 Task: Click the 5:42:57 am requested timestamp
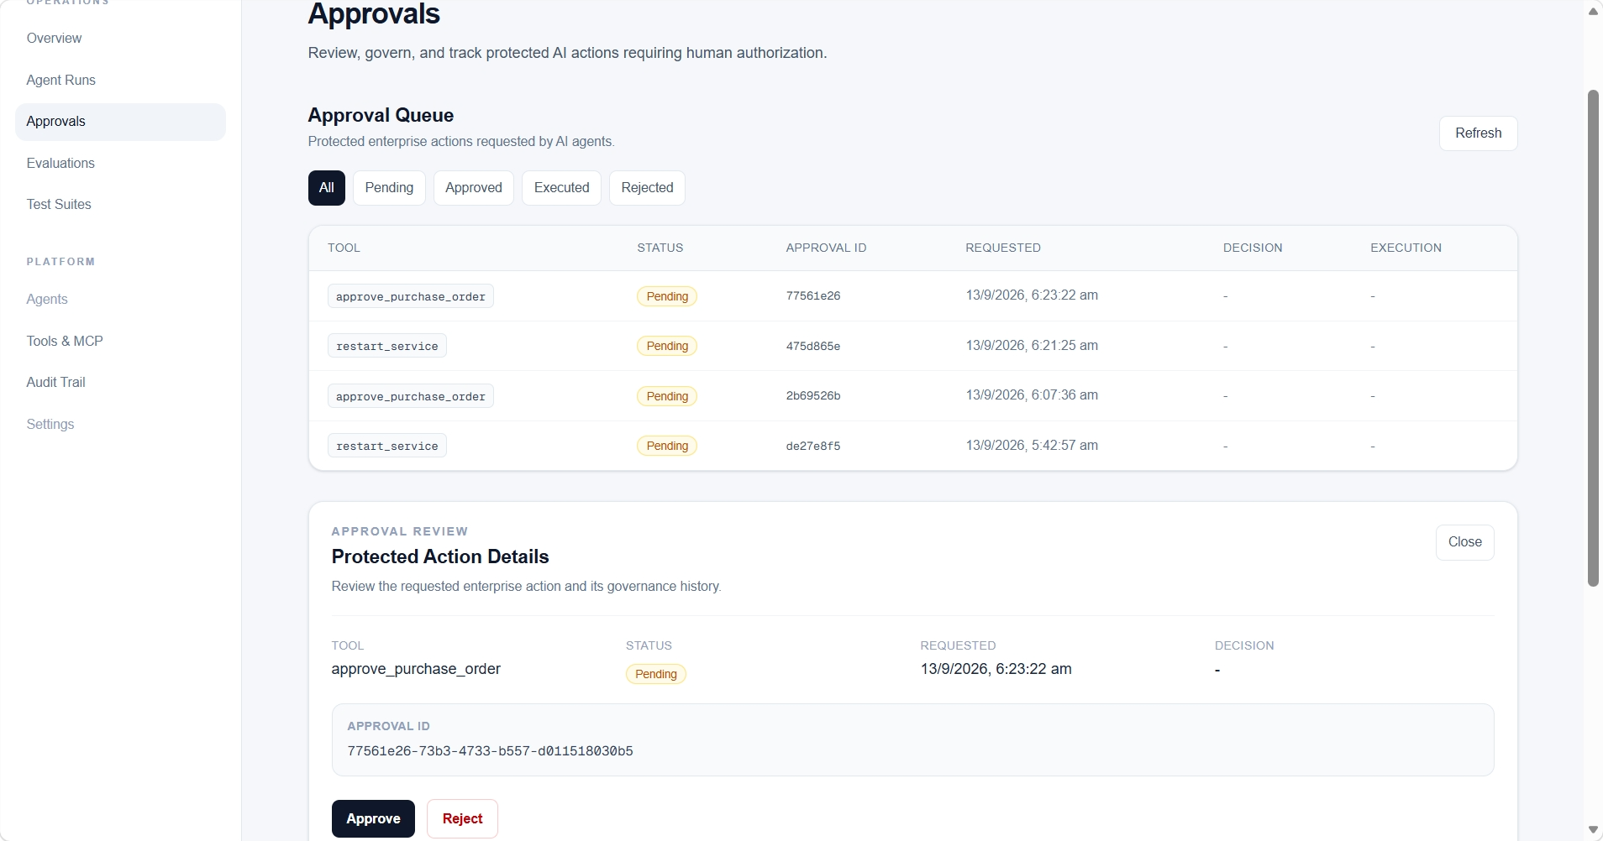click(x=1032, y=446)
